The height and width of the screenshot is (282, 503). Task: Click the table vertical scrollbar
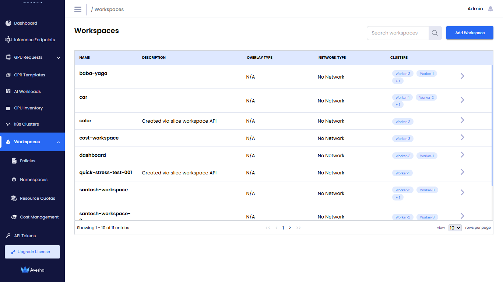492,125
